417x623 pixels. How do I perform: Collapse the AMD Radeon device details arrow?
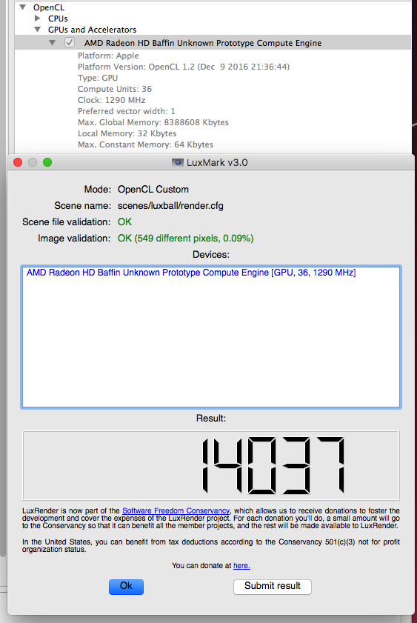[52, 42]
